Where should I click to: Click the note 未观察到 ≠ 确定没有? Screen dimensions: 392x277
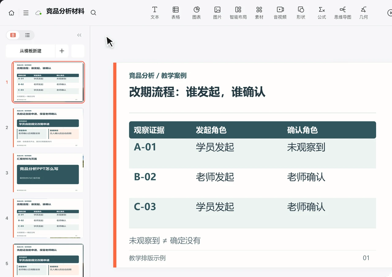tap(165, 241)
